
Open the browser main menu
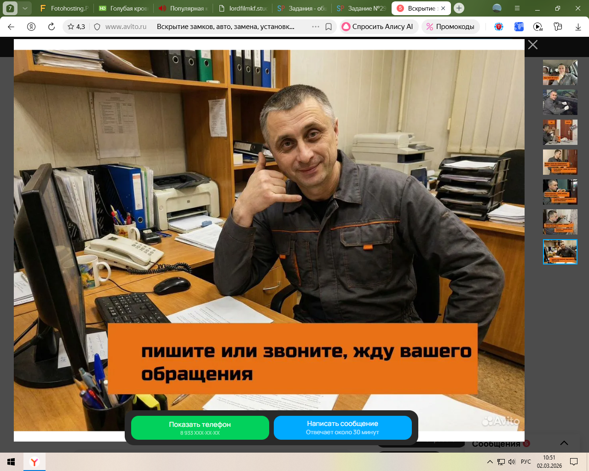517,8
